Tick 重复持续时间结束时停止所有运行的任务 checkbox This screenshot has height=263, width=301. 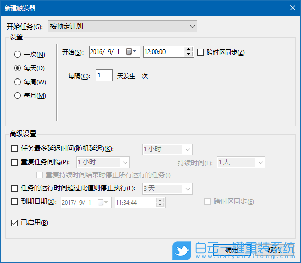coord(40,175)
